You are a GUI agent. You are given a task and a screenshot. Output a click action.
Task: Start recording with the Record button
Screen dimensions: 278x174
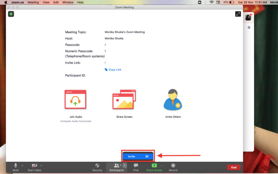point(173,167)
